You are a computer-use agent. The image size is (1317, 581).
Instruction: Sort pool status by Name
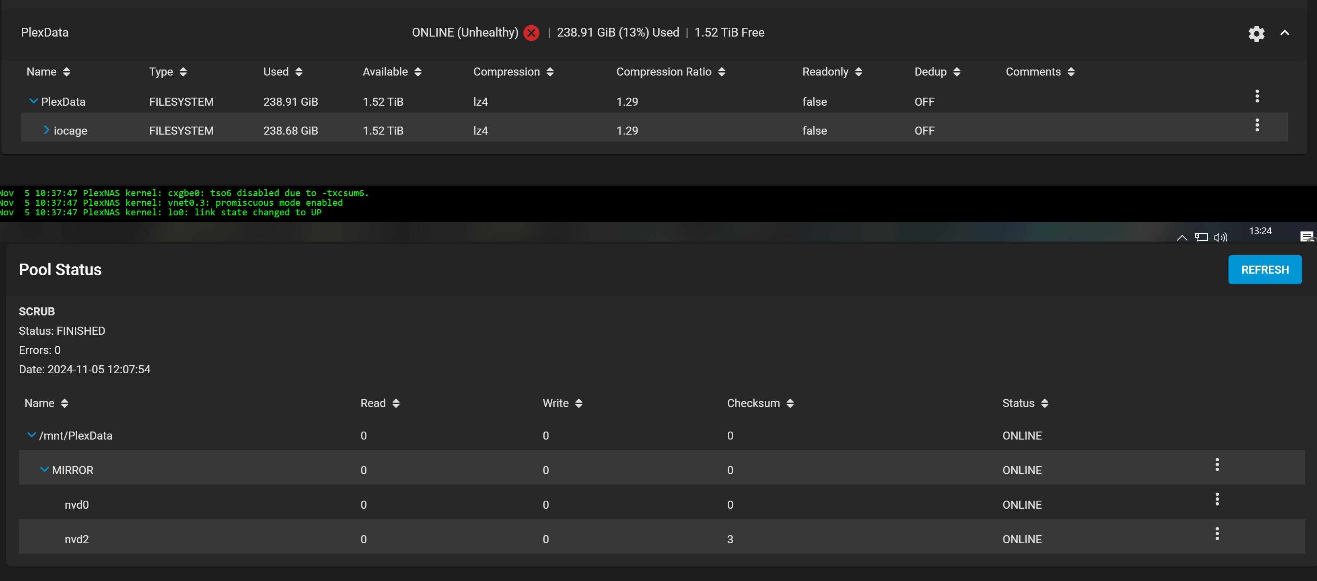pos(47,403)
